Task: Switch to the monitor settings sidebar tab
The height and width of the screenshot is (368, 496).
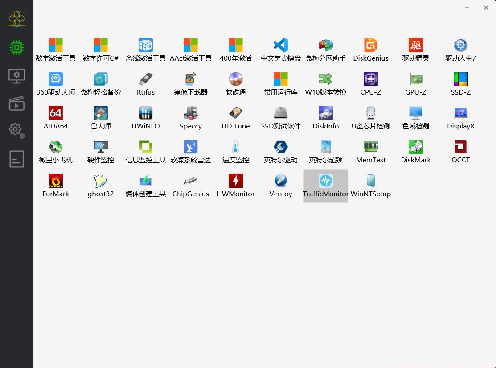Action: (x=16, y=76)
